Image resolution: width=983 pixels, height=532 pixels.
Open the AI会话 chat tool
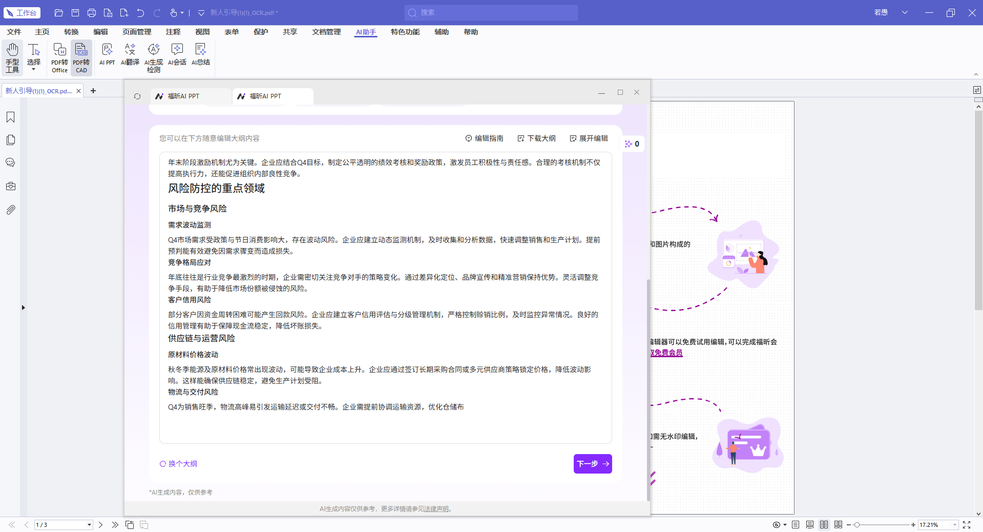(177, 54)
